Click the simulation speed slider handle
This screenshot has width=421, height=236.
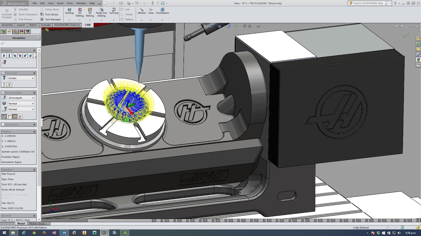click(x=26, y=62)
